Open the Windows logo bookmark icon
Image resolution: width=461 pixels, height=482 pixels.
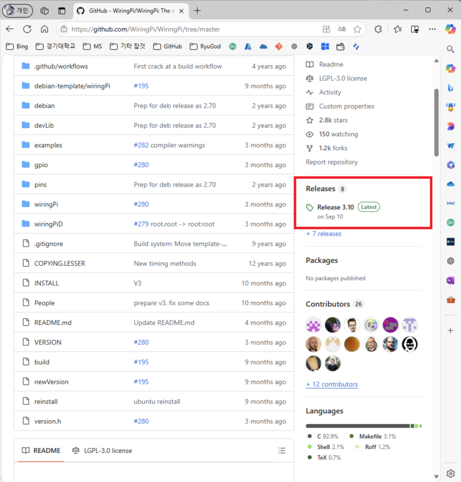(x=325, y=46)
